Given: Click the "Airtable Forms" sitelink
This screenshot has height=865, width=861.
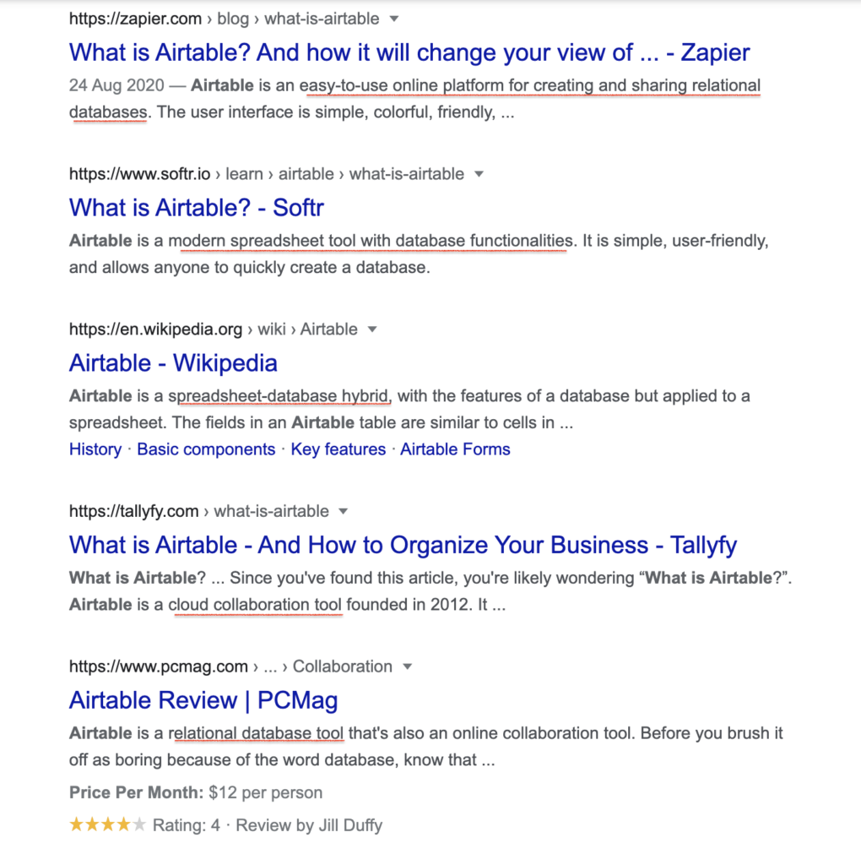Looking at the screenshot, I should click(454, 449).
